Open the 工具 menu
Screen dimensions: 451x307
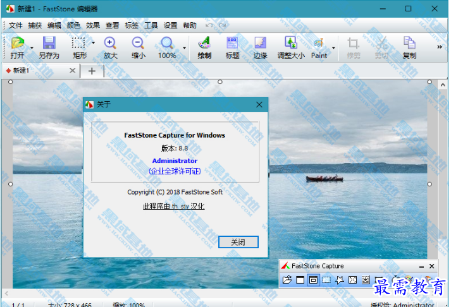(x=151, y=25)
